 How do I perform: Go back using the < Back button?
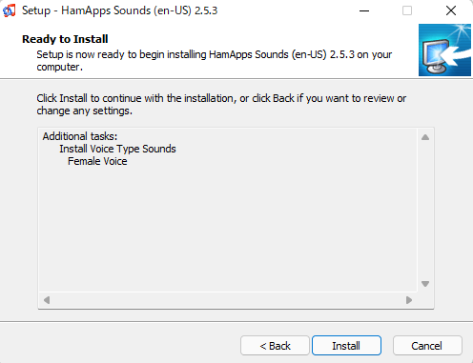[275, 345]
